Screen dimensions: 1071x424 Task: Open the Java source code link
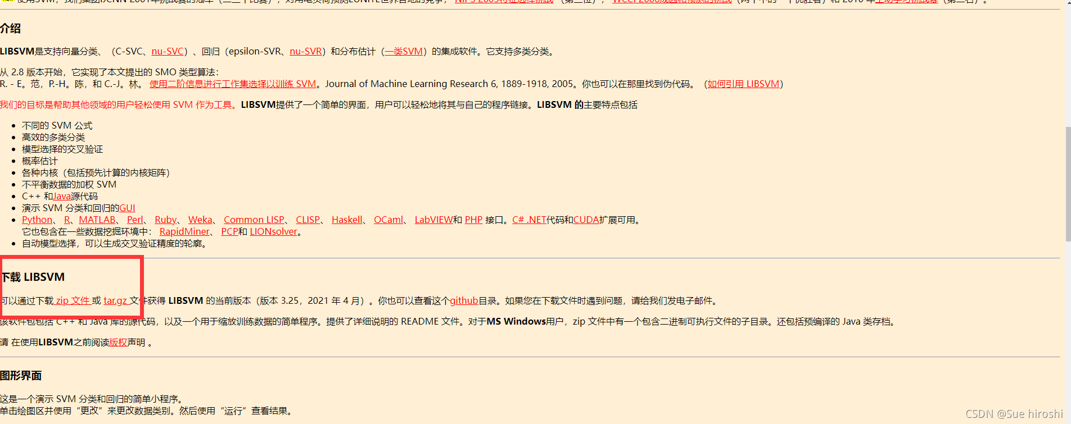[x=62, y=197]
